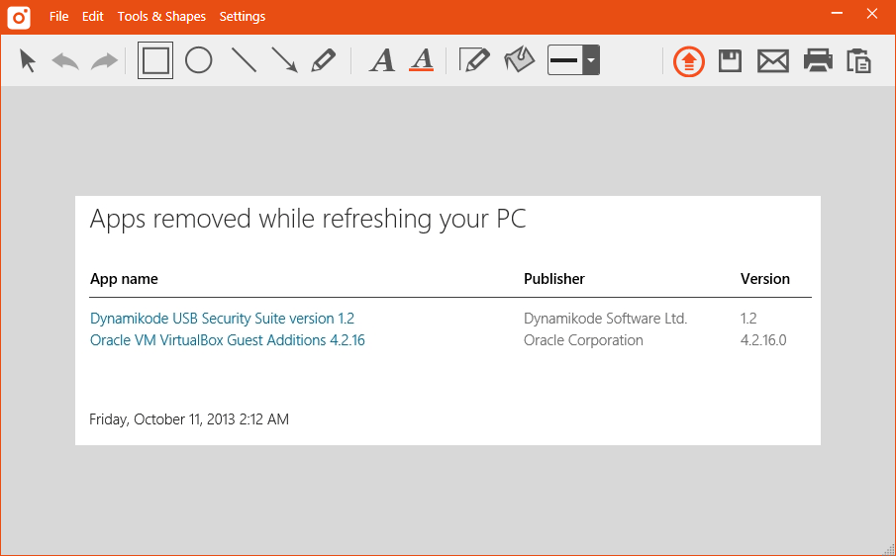Choose the Arrow drawing tool
This screenshot has height=556, width=896.
pos(284,60)
